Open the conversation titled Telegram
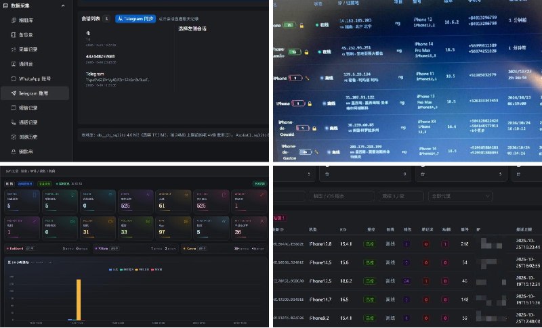The height and width of the screenshot is (328, 542). click(95, 74)
